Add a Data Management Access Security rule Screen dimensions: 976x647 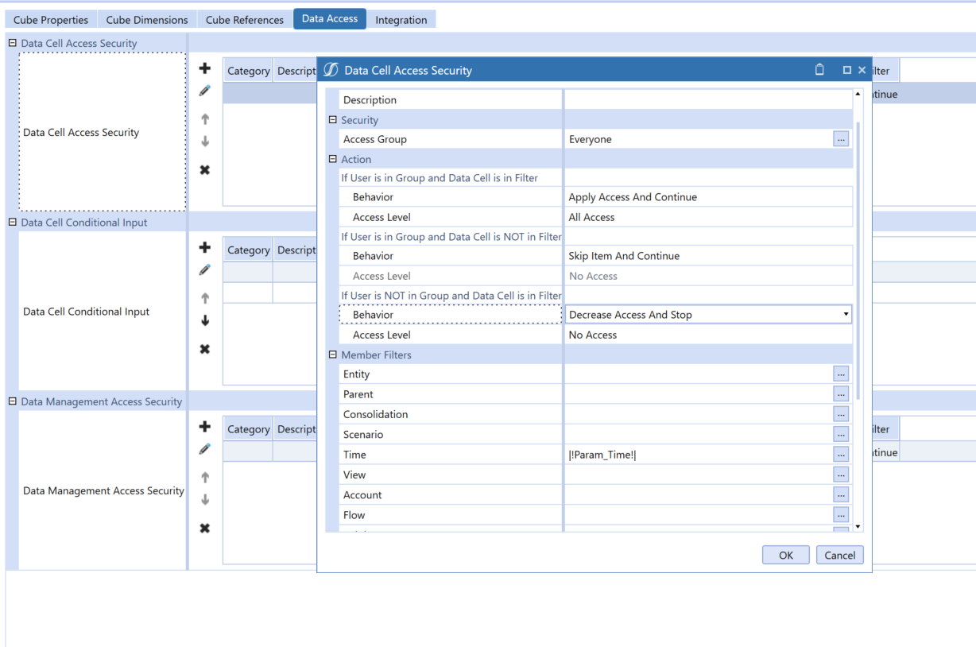pos(204,427)
